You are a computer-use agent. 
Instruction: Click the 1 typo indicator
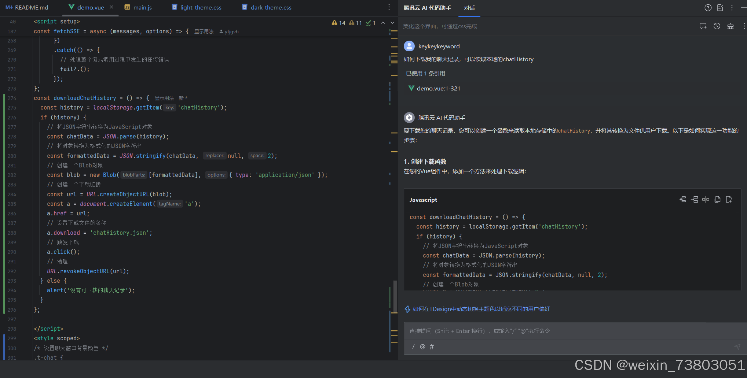point(371,23)
